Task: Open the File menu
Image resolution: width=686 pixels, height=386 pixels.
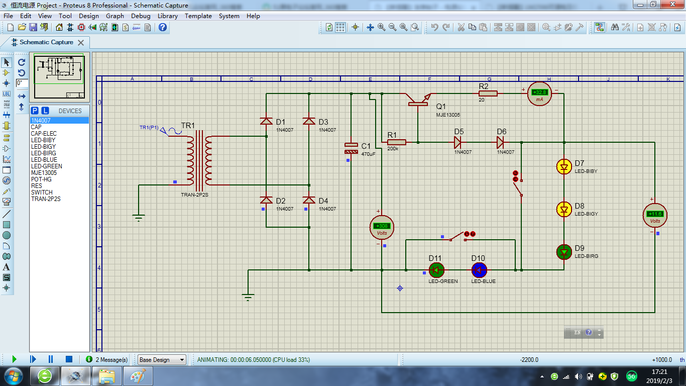Action: (x=8, y=16)
